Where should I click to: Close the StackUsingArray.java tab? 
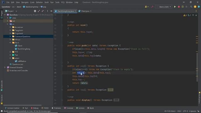pyautogui.click(x=75, y=11)
